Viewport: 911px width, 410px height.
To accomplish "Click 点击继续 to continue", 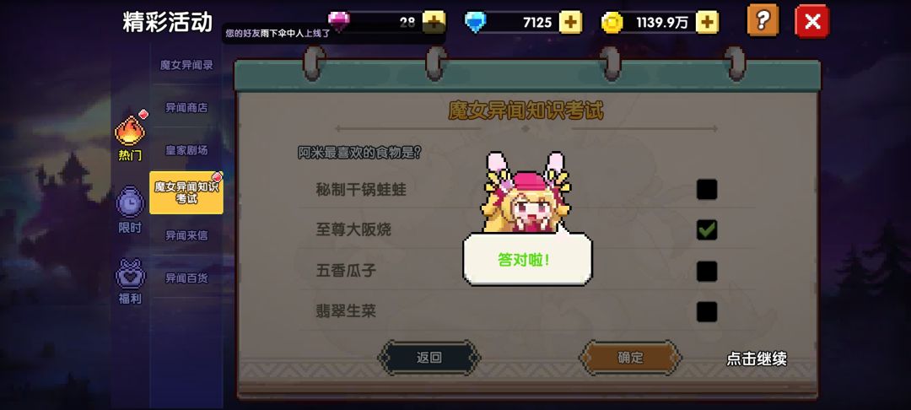I will [757, 359].
